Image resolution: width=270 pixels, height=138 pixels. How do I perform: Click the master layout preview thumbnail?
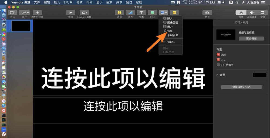(x=226, y=35)
